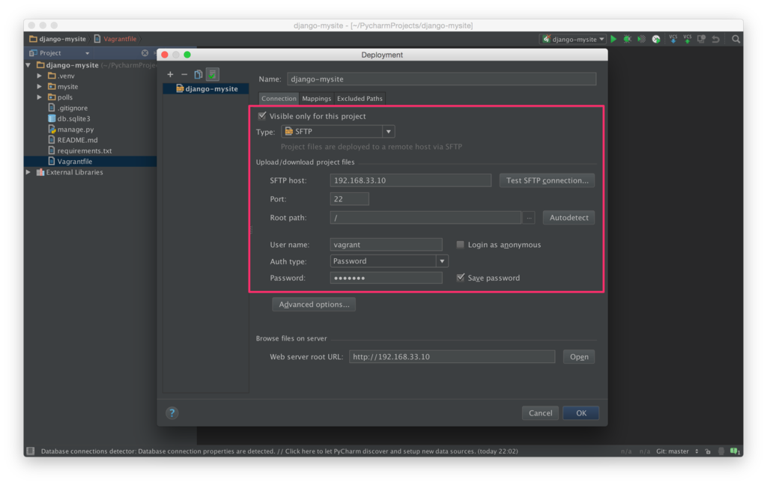
Task: Click the User name field
Action: (386, 245)
